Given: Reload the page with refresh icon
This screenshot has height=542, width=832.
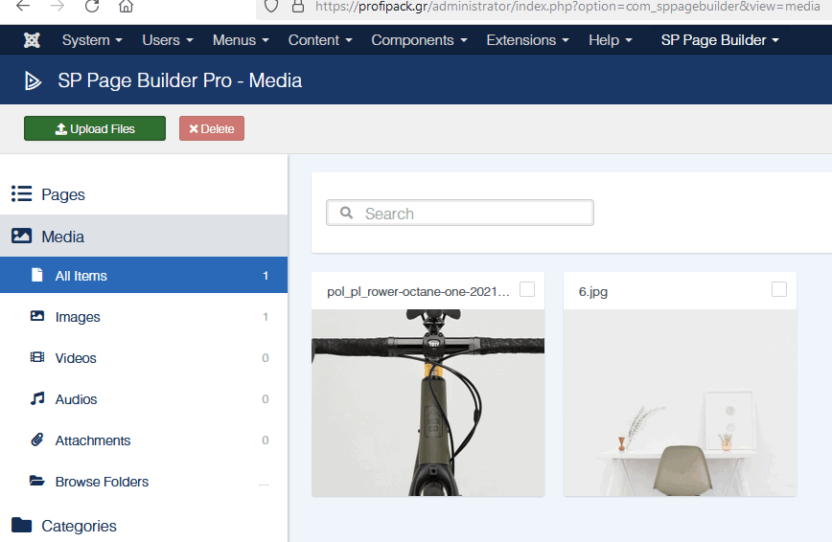Looking at the screenshot, I should (x=92, y=7).
